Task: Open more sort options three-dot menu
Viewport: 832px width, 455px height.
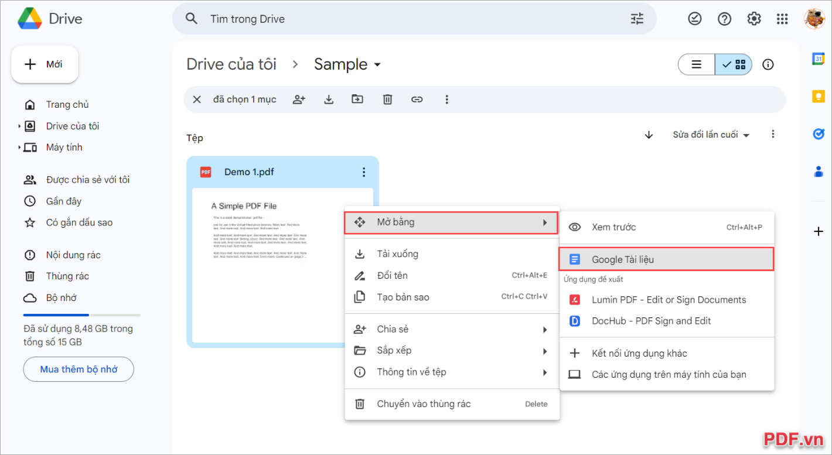Action: click(x=773, y=135)
